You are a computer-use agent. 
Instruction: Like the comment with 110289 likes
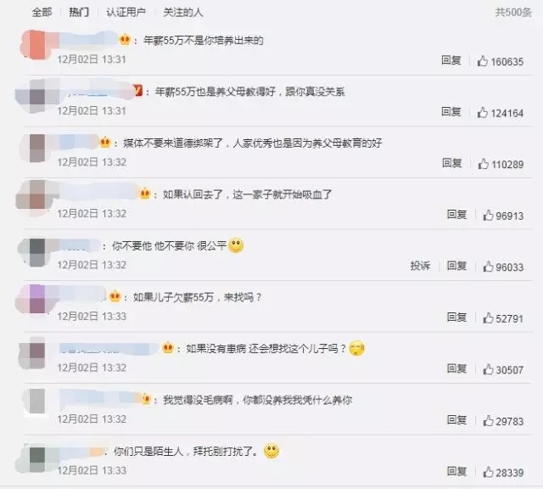(x=484, y=164)
